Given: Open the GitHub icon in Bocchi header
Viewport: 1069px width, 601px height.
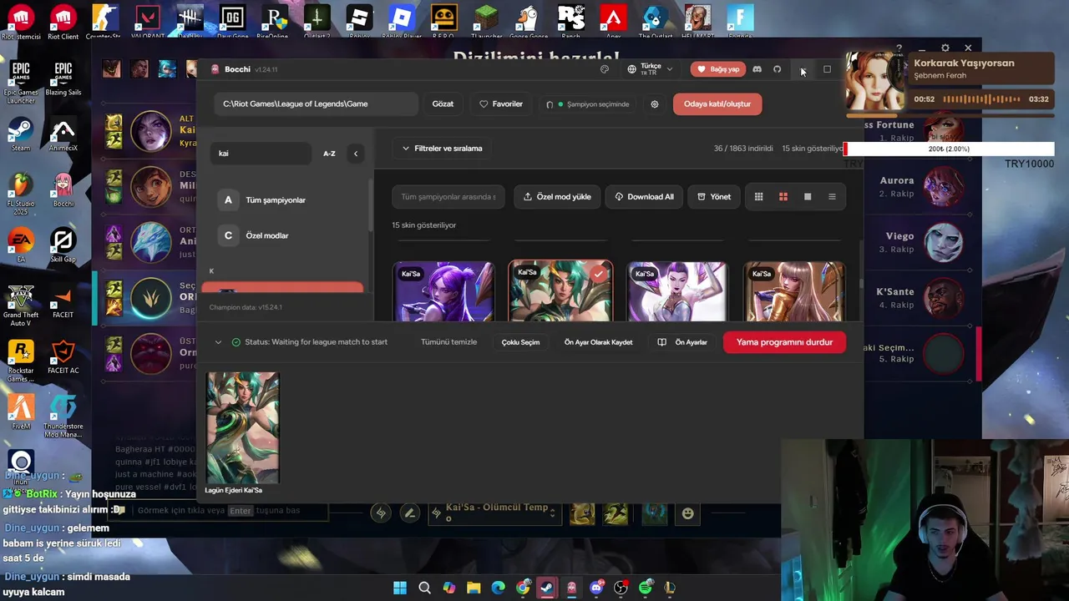Looking at the screenshot, I should (x=777, y=69).
